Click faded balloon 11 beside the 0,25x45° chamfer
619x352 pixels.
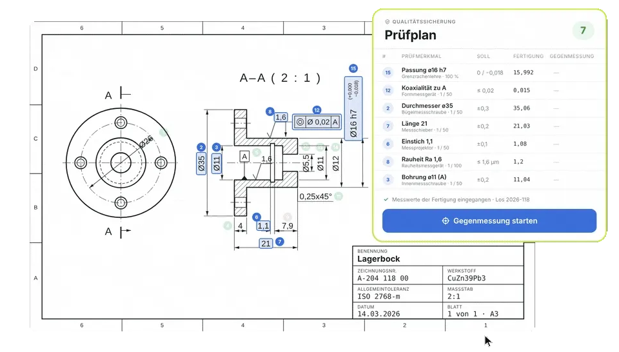tap(339, 196)
